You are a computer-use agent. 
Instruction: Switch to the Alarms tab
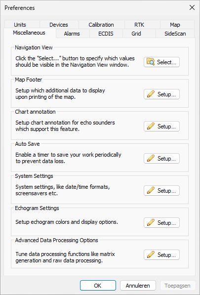click(x=72, y=34)
